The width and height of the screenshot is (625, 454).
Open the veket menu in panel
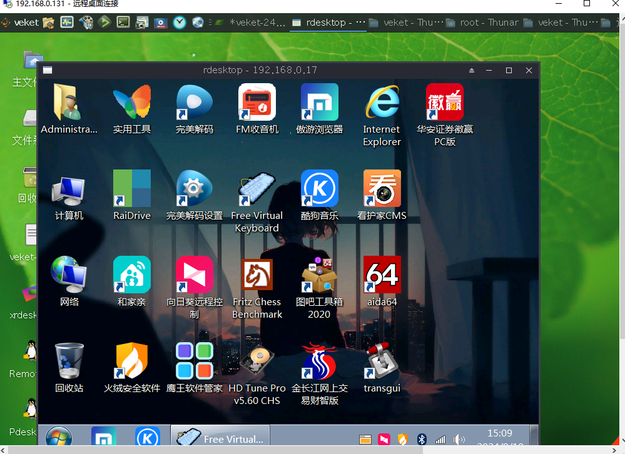tap(21, 23)
